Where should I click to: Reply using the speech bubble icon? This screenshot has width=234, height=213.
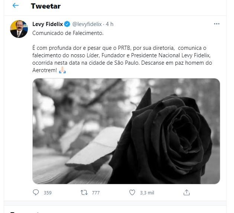tap(36, 193)
